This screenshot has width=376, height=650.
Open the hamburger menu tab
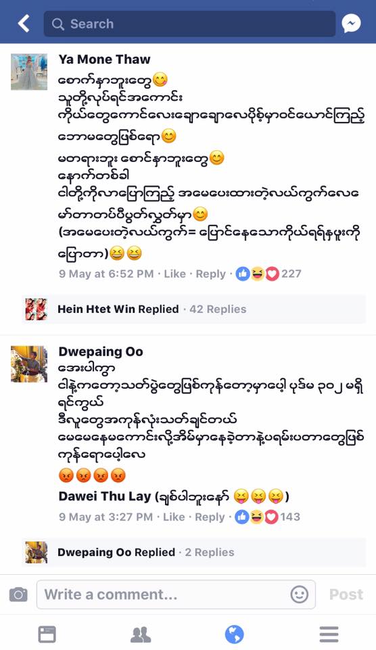329,634
